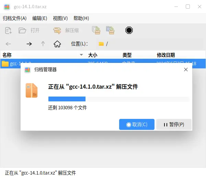Close the 归档管理器 progress dialog
The width and height of the screenshot is (206, 178).
186,69
